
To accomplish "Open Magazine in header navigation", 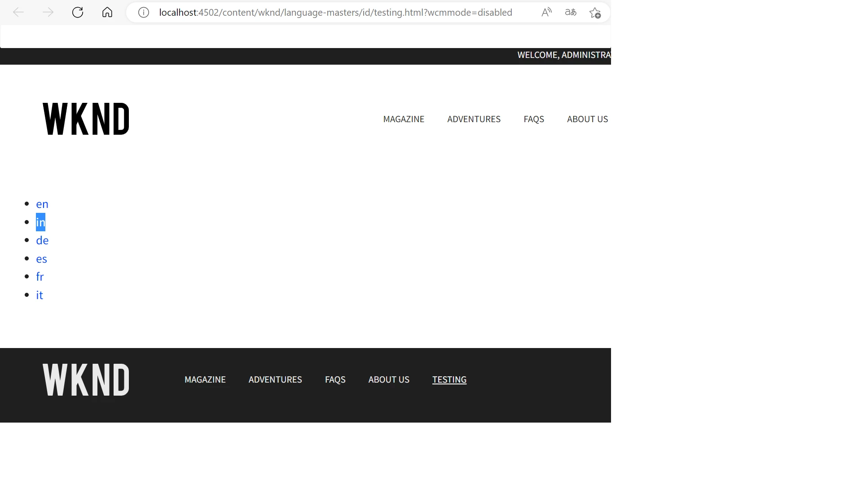I will (404, 119).
